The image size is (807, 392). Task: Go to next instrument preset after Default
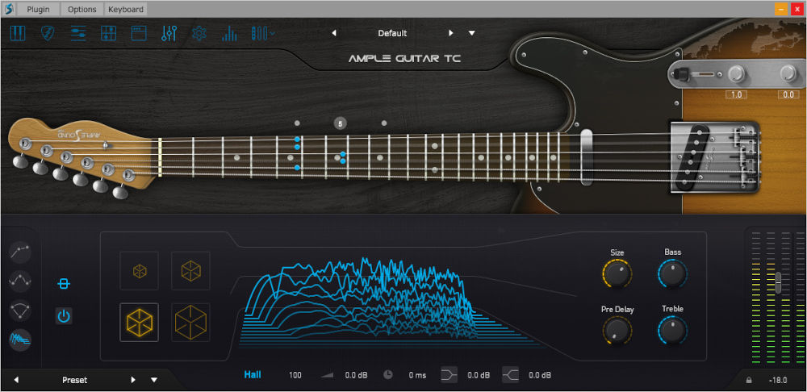[451, 33]
